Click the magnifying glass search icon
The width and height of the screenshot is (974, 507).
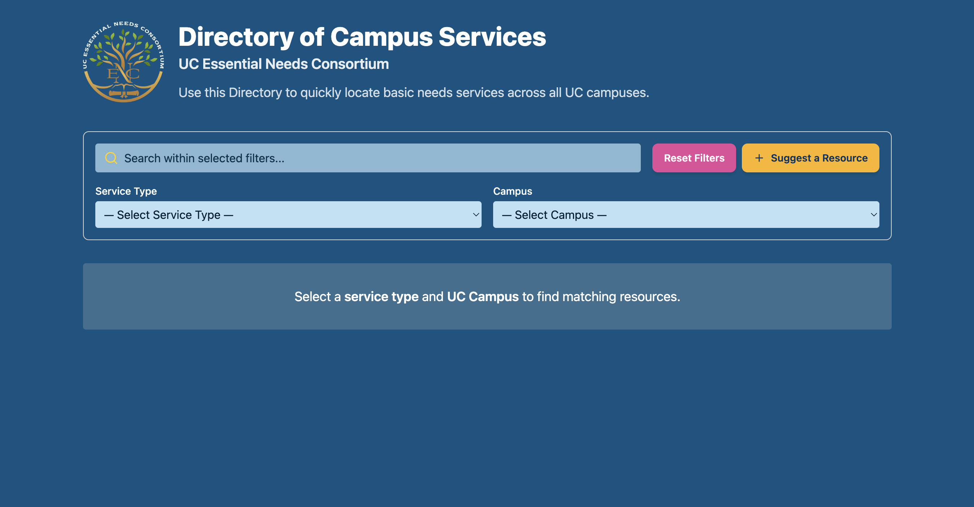pos(111,158)
